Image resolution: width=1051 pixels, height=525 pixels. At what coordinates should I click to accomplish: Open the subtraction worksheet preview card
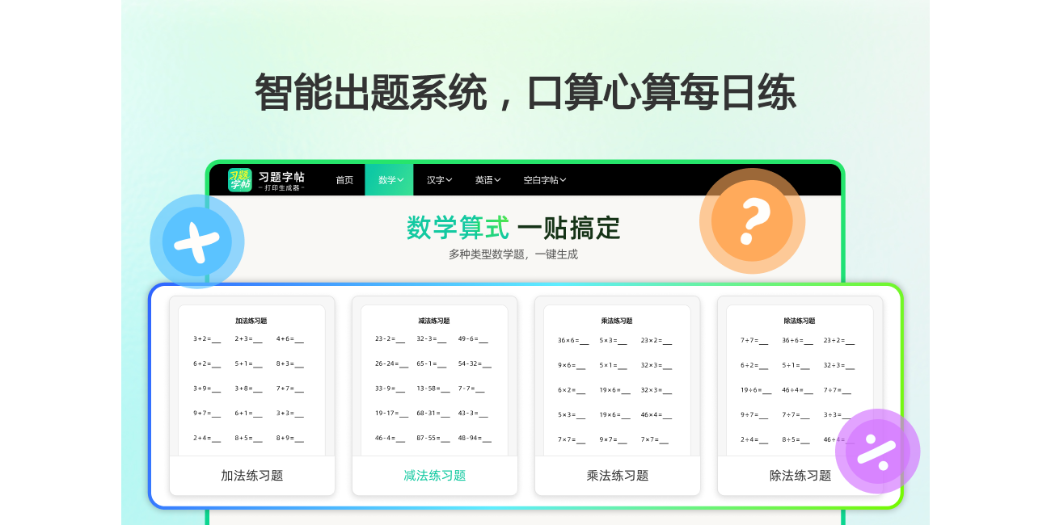(434, 380)
